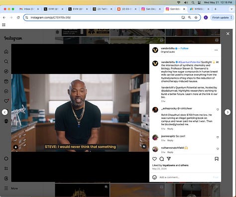236x197 pixels.
Task: Switch to the Twitter tab
Action: click(102, 9)
